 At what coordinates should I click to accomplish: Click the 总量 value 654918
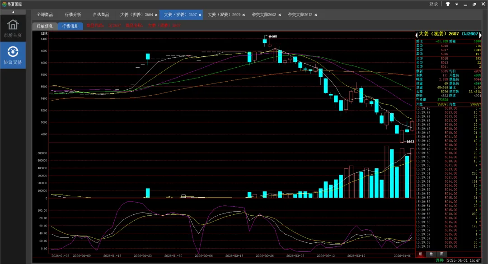coord(442,88)
